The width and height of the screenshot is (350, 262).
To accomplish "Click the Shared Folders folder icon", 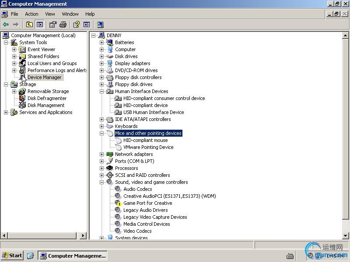I will (22, 56).
